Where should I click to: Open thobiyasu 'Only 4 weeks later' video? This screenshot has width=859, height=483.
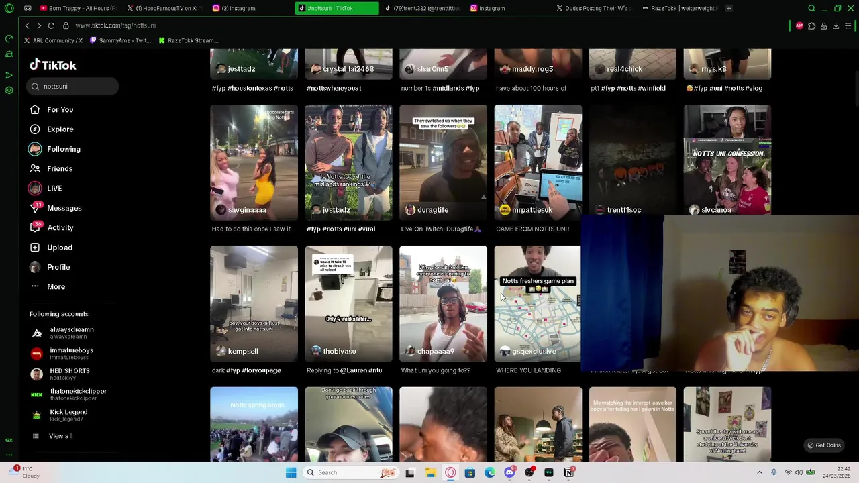348,303
